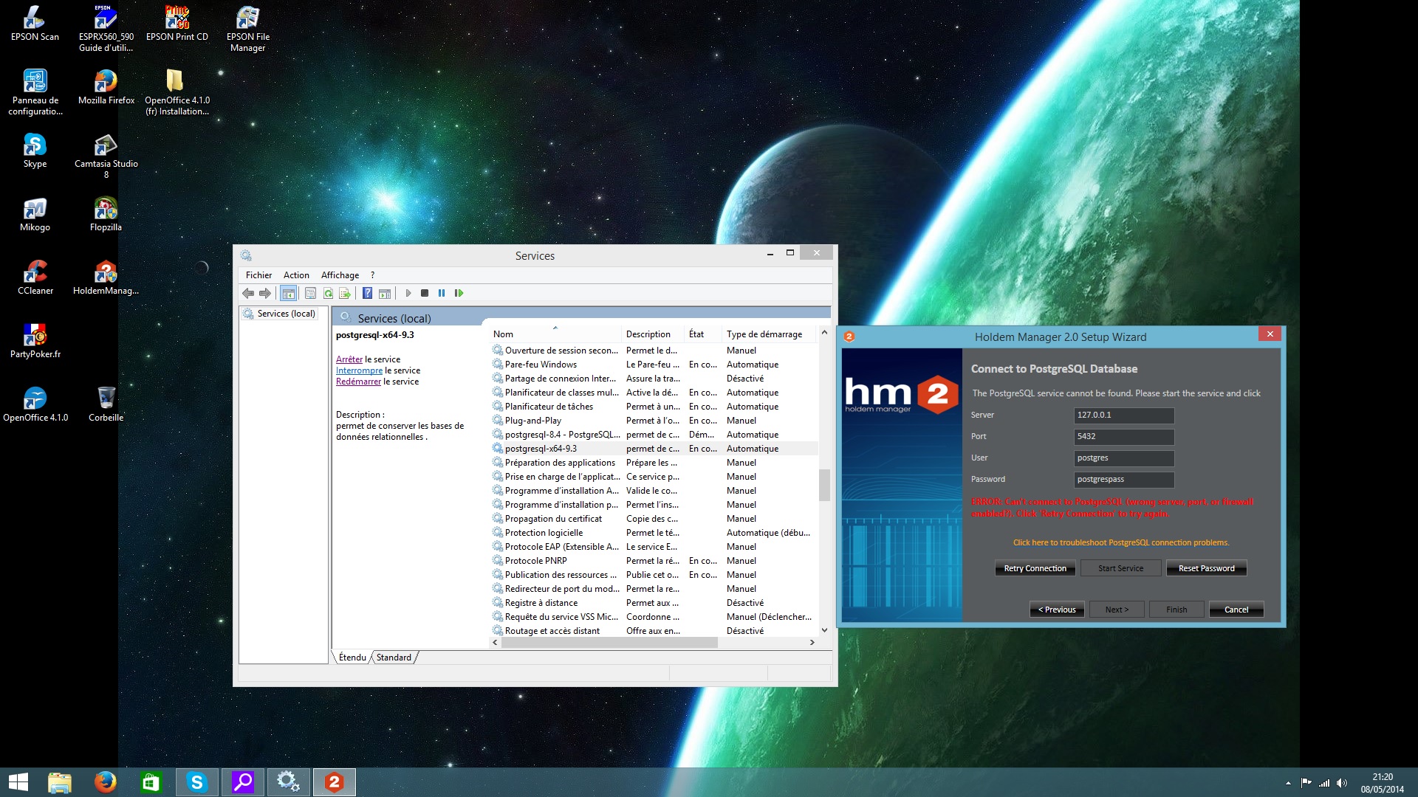Viewport: 1418px width, 797px height.
Task: Open File Explorer from the taskbar
Action: (59, 782)
